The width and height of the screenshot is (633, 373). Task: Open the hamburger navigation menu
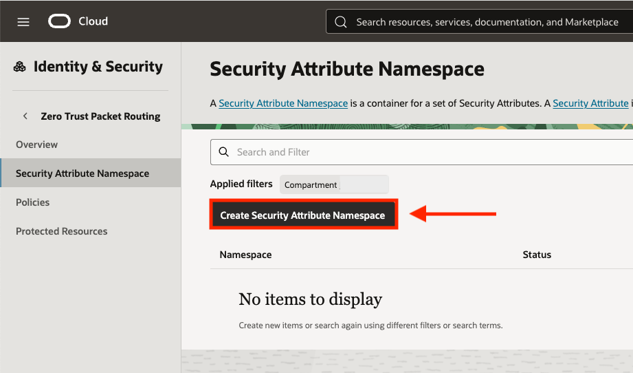pos(23,22)
